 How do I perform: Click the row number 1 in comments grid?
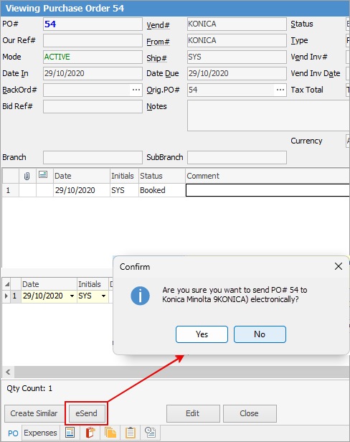point(11,190)
